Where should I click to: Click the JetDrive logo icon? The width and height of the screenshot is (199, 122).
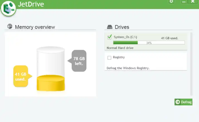pyautogui.click(x=8, y=8)
